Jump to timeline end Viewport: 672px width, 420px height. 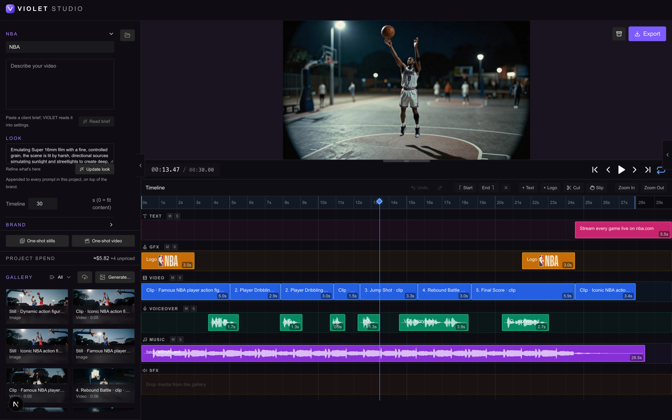tap(648, 170)
